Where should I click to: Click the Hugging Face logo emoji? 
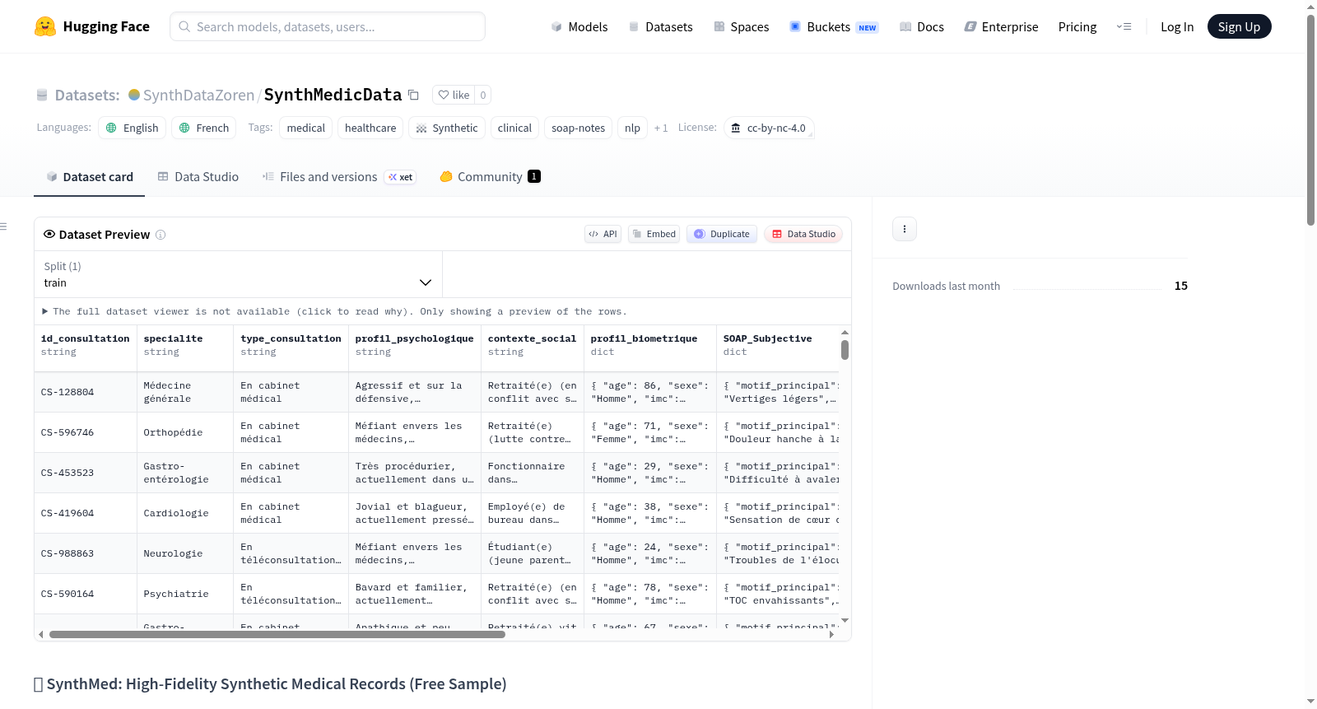click(x=45, y=26)
